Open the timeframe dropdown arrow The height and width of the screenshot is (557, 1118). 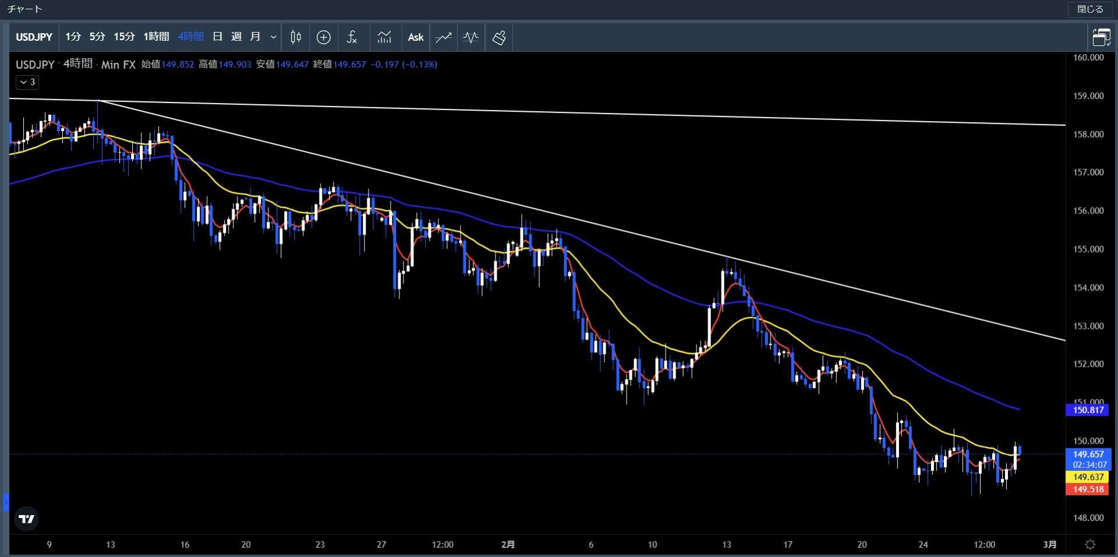point(274,37)
